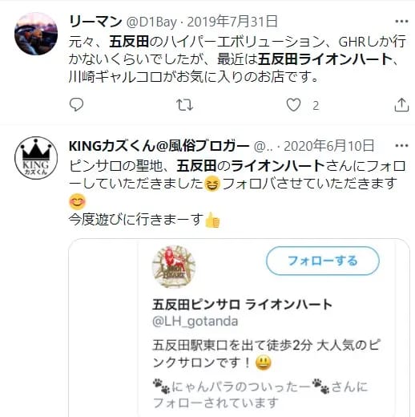Like the リーマン tweet with the heart icon
The width and height of the screenshot is (415, 417).
tap(293, 105)
